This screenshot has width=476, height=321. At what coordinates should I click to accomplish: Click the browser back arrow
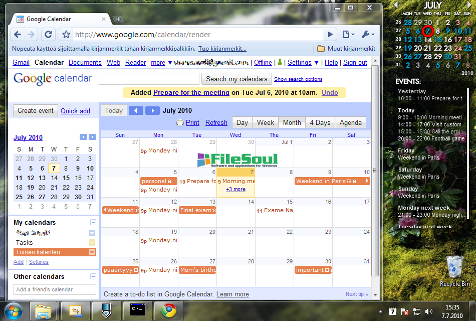coord(18,35)
